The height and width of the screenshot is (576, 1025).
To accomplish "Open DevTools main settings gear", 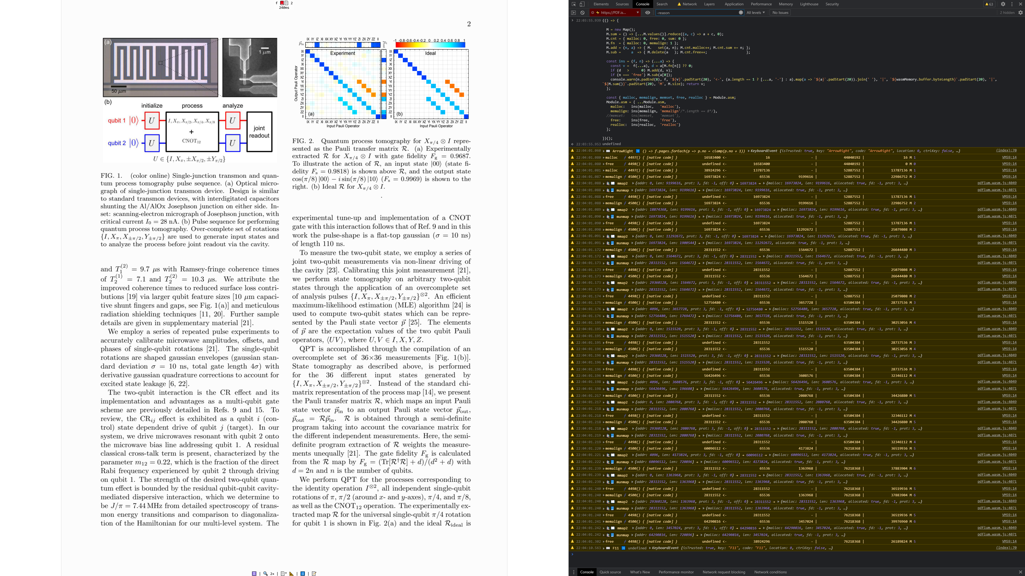I will point(1003,4).
